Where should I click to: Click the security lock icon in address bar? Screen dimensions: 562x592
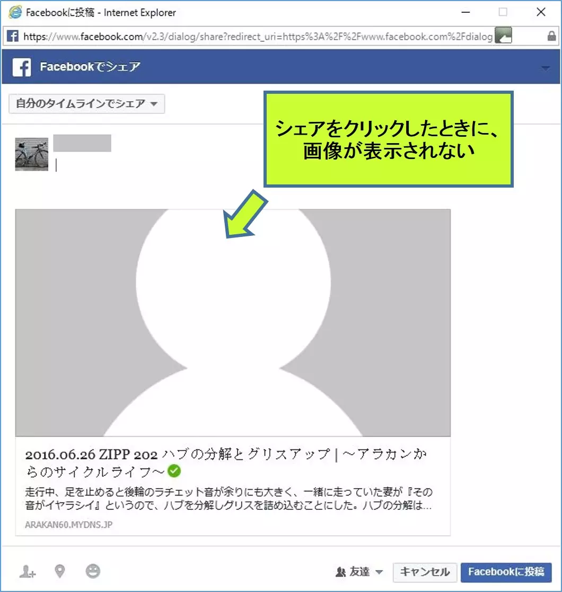(x=551, y=36)
